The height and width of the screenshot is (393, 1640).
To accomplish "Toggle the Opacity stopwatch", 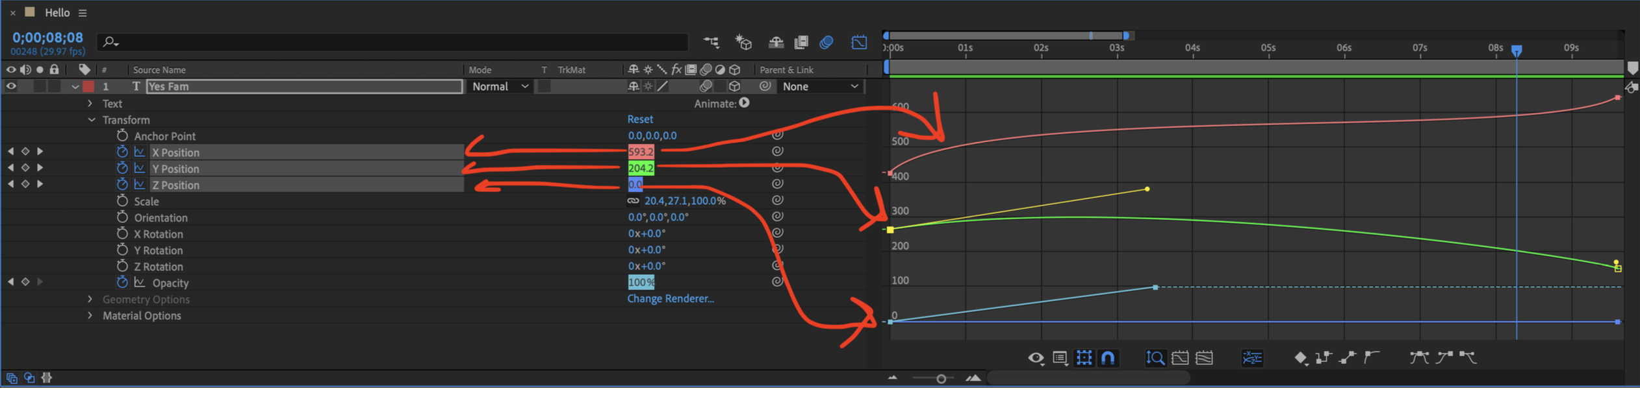I will click(122, 282).
